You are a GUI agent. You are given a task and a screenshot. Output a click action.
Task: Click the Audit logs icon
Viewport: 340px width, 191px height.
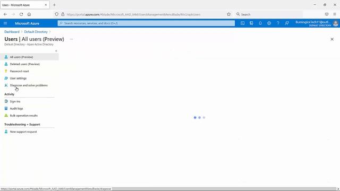point(6,108)
